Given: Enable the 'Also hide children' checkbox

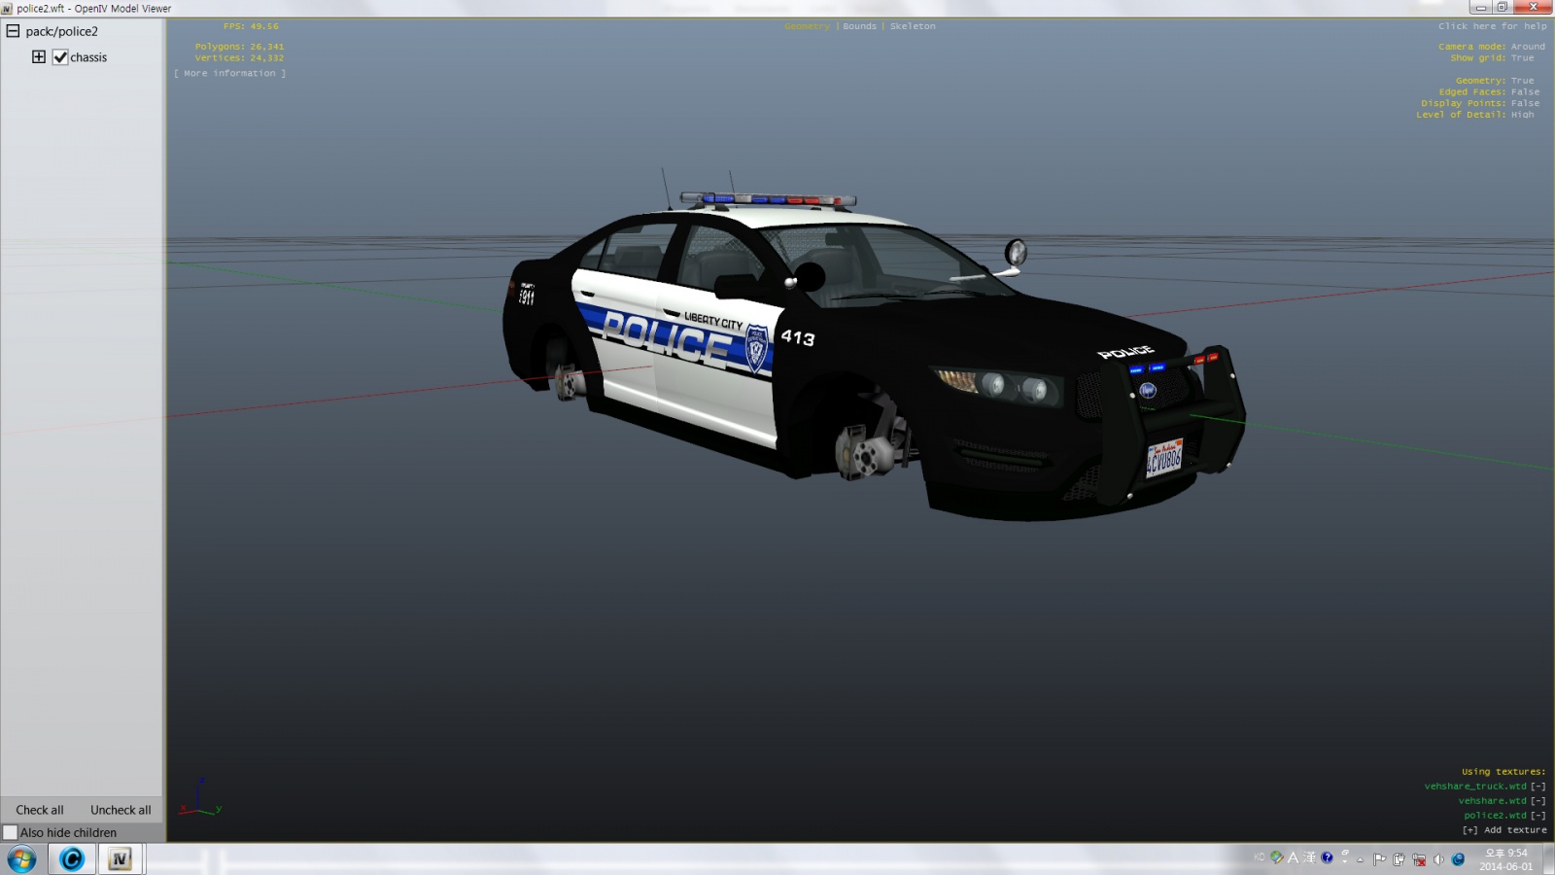Looking at the screenshot, I should [x=11, y=833].
